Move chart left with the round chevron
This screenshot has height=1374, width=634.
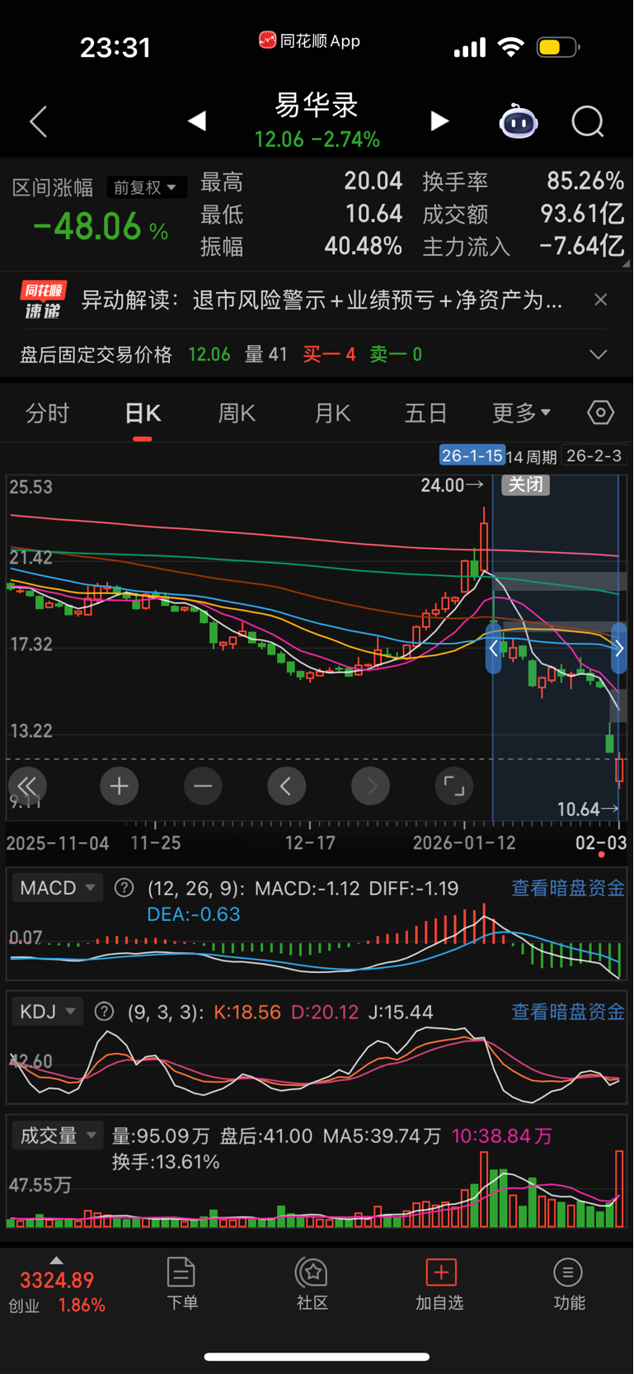287,786
